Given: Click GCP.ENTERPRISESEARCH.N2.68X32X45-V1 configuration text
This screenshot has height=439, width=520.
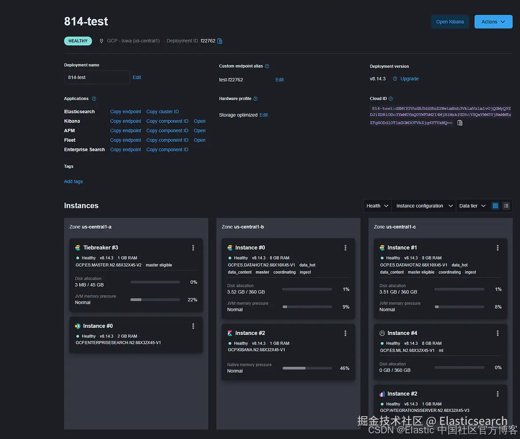Looking at the screenshot, I should 118,343.
